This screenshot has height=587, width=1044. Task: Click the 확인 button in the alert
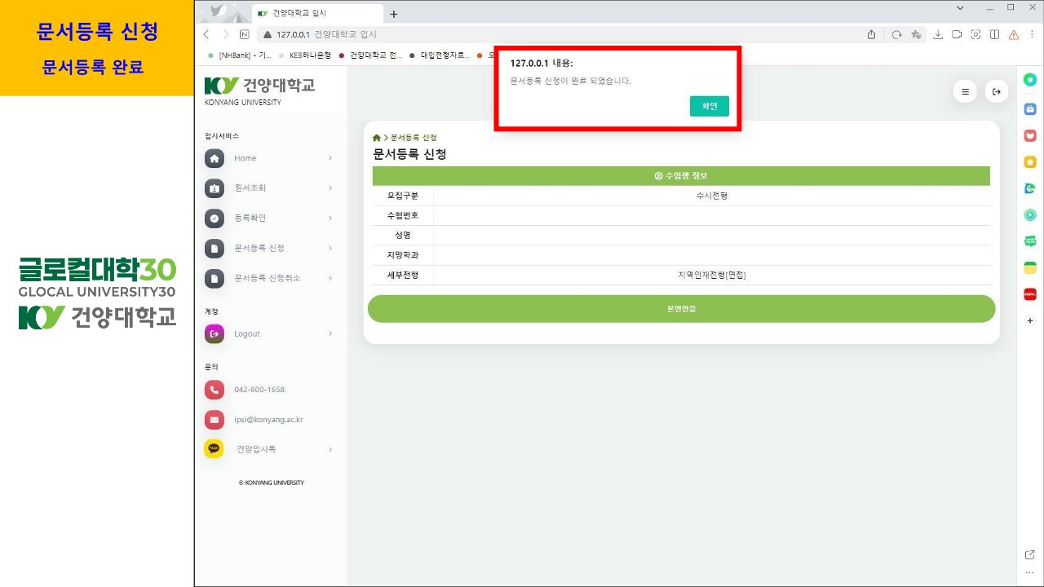click(x=709, y=106)
